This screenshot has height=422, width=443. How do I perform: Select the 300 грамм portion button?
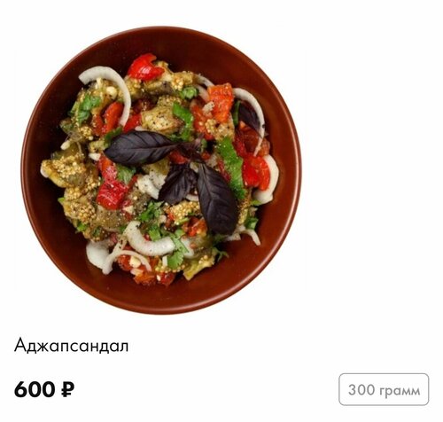(384, 389)
